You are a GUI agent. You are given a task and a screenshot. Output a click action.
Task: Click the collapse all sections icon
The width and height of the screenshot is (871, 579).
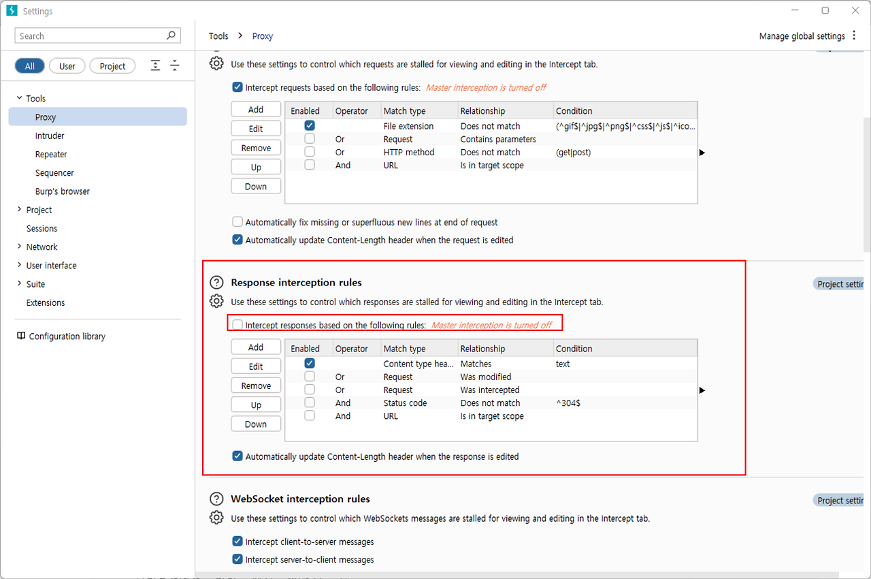point(175,65)
